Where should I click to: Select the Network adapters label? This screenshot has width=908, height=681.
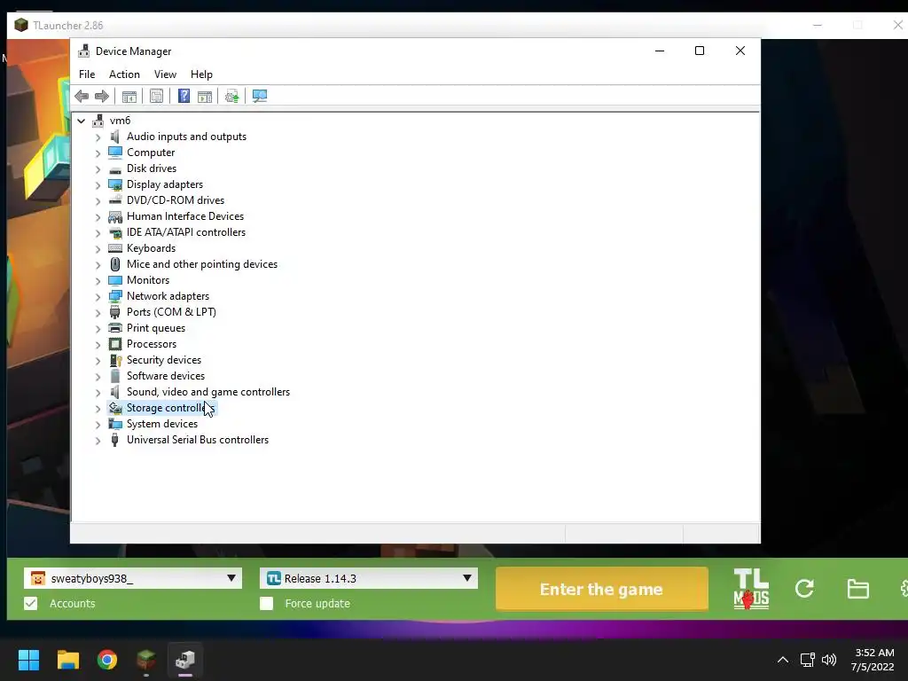click(x=168, y=296)
